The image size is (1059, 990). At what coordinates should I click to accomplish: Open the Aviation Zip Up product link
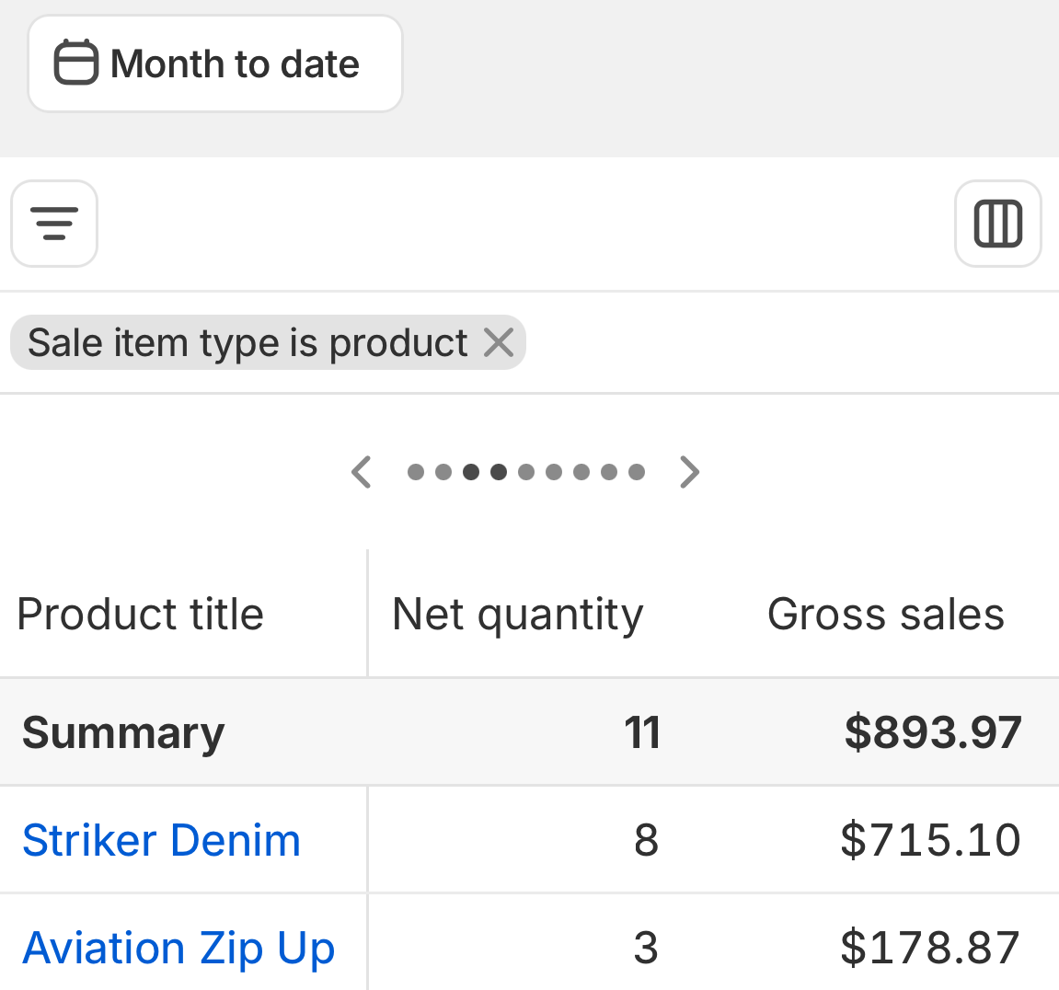click(178, 948)
